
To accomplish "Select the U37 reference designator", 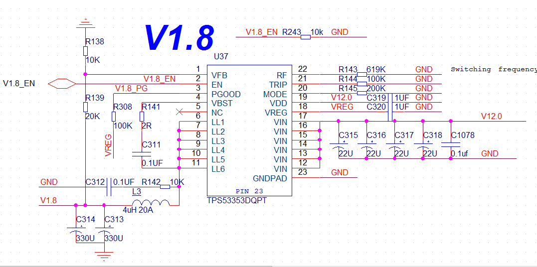I will (220, 56).
